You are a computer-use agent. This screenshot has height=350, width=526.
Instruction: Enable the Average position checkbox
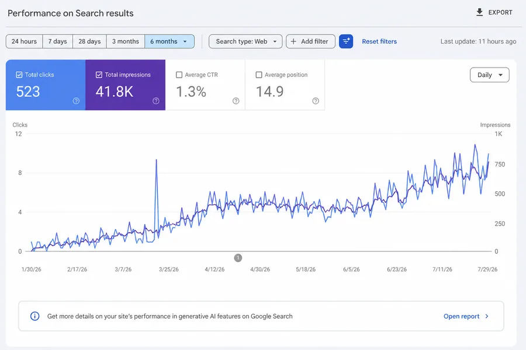(x=259, y=75)
